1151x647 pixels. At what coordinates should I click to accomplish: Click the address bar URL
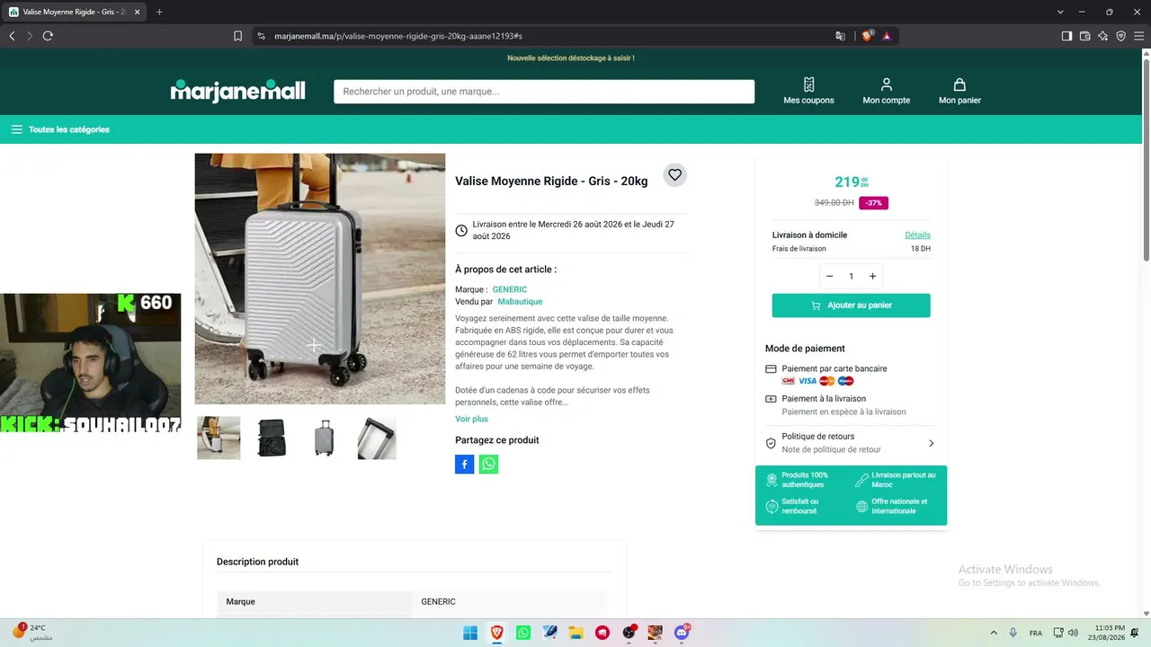click(398, 36)
